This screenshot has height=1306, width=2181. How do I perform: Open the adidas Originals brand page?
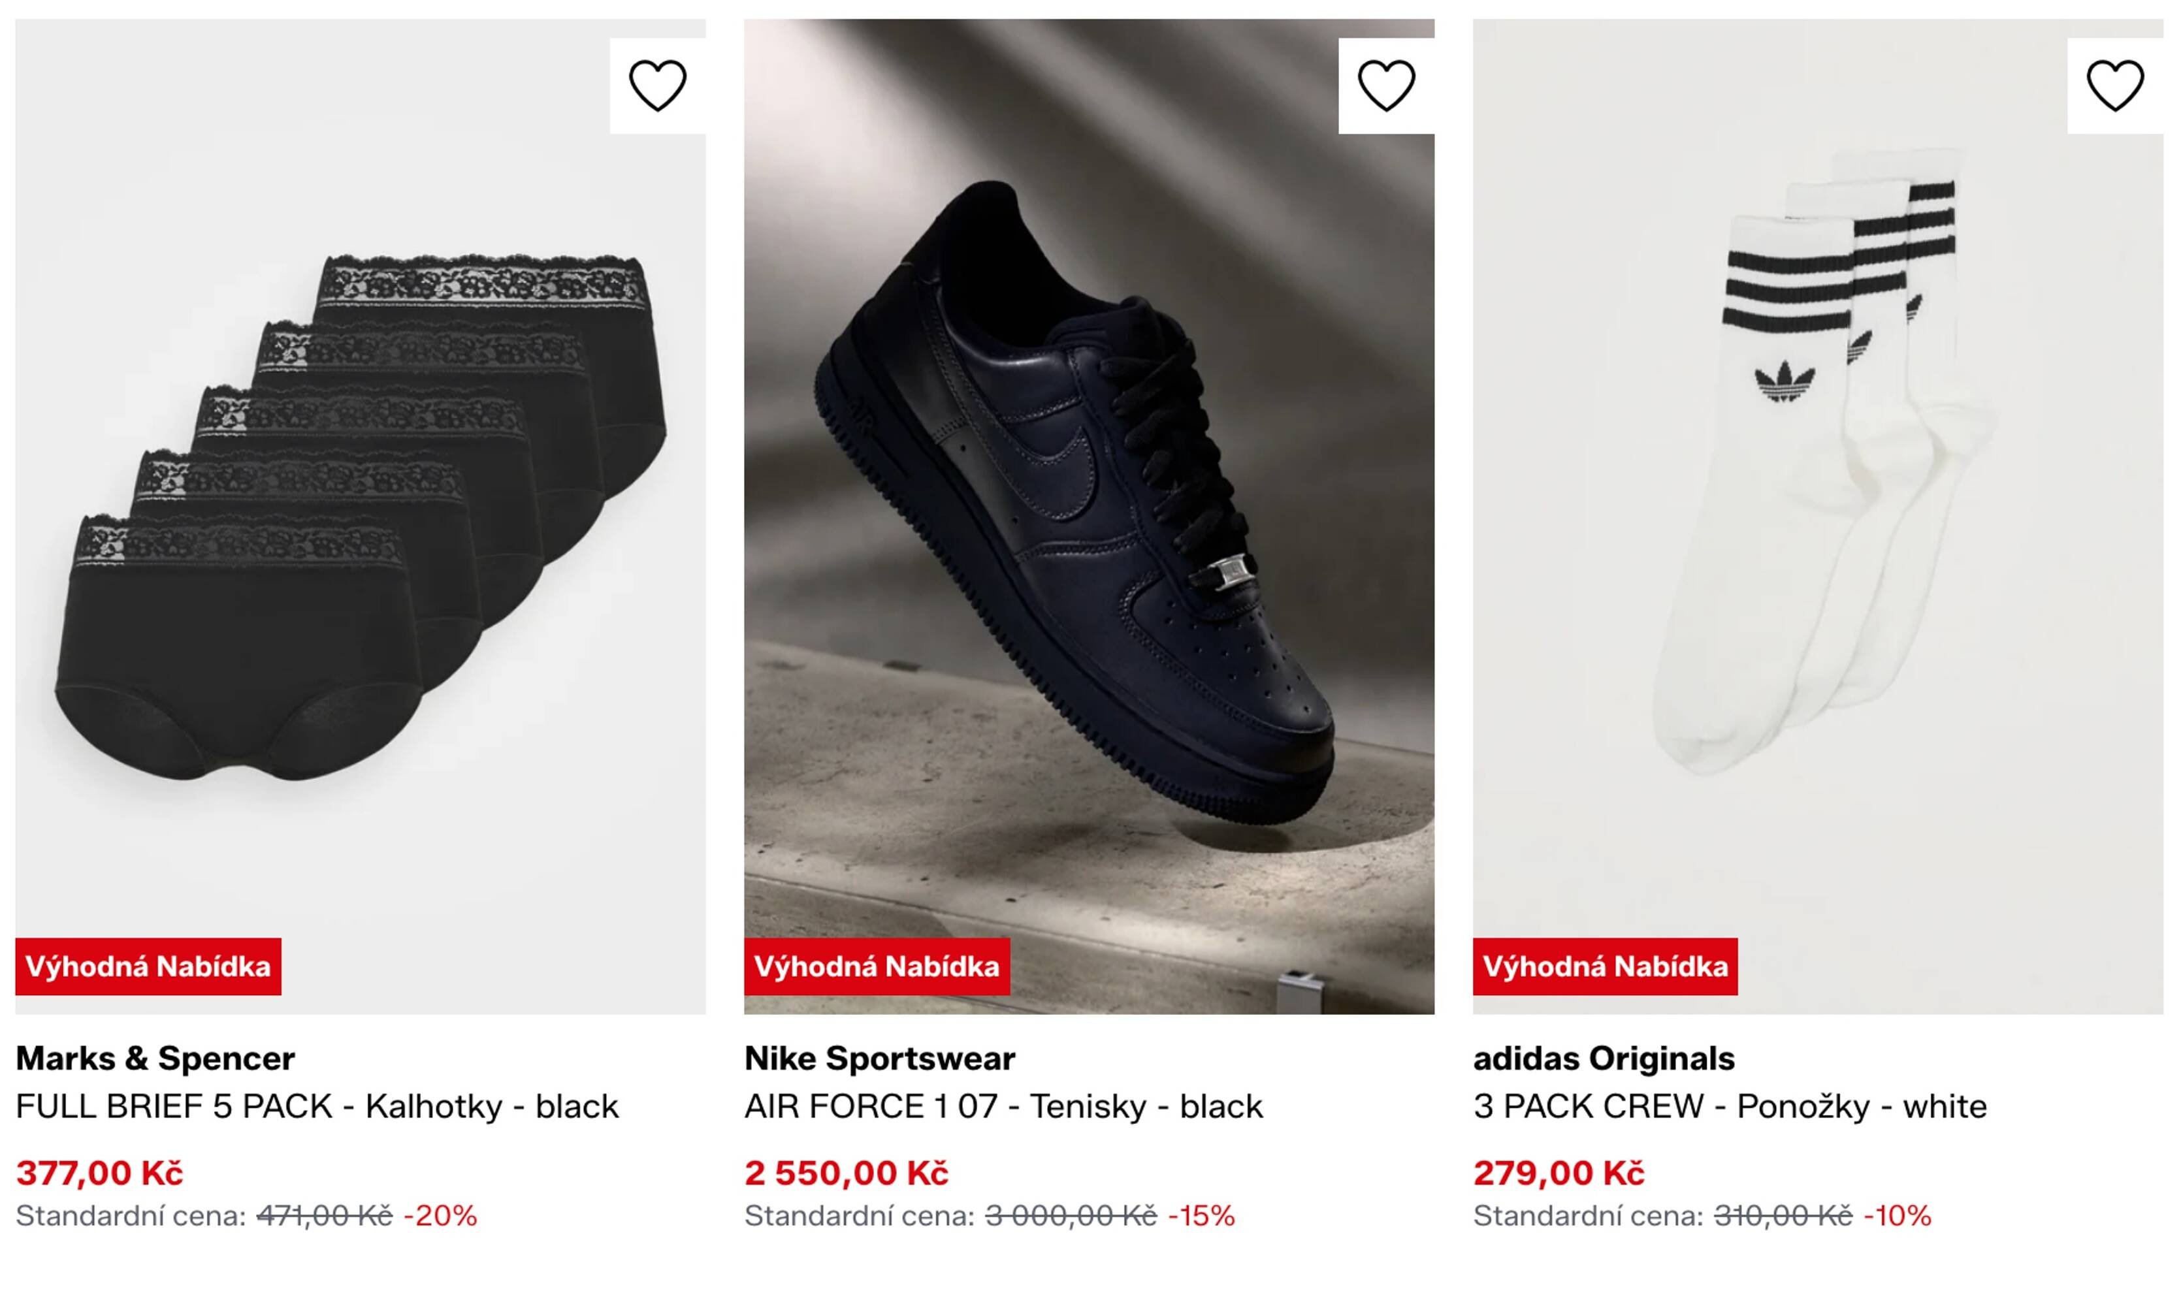point(1607,1059)
